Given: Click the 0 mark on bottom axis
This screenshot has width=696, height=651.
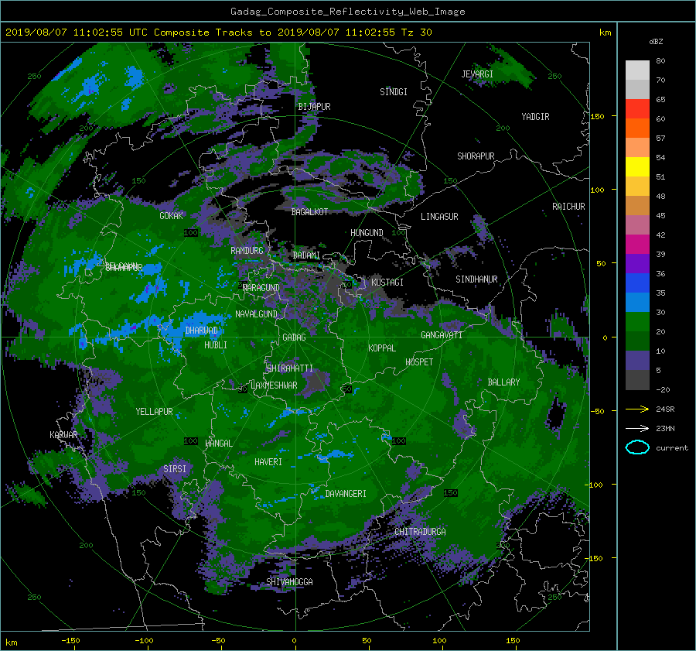Looking at the screenshot, I should click(x=294, y=641).
